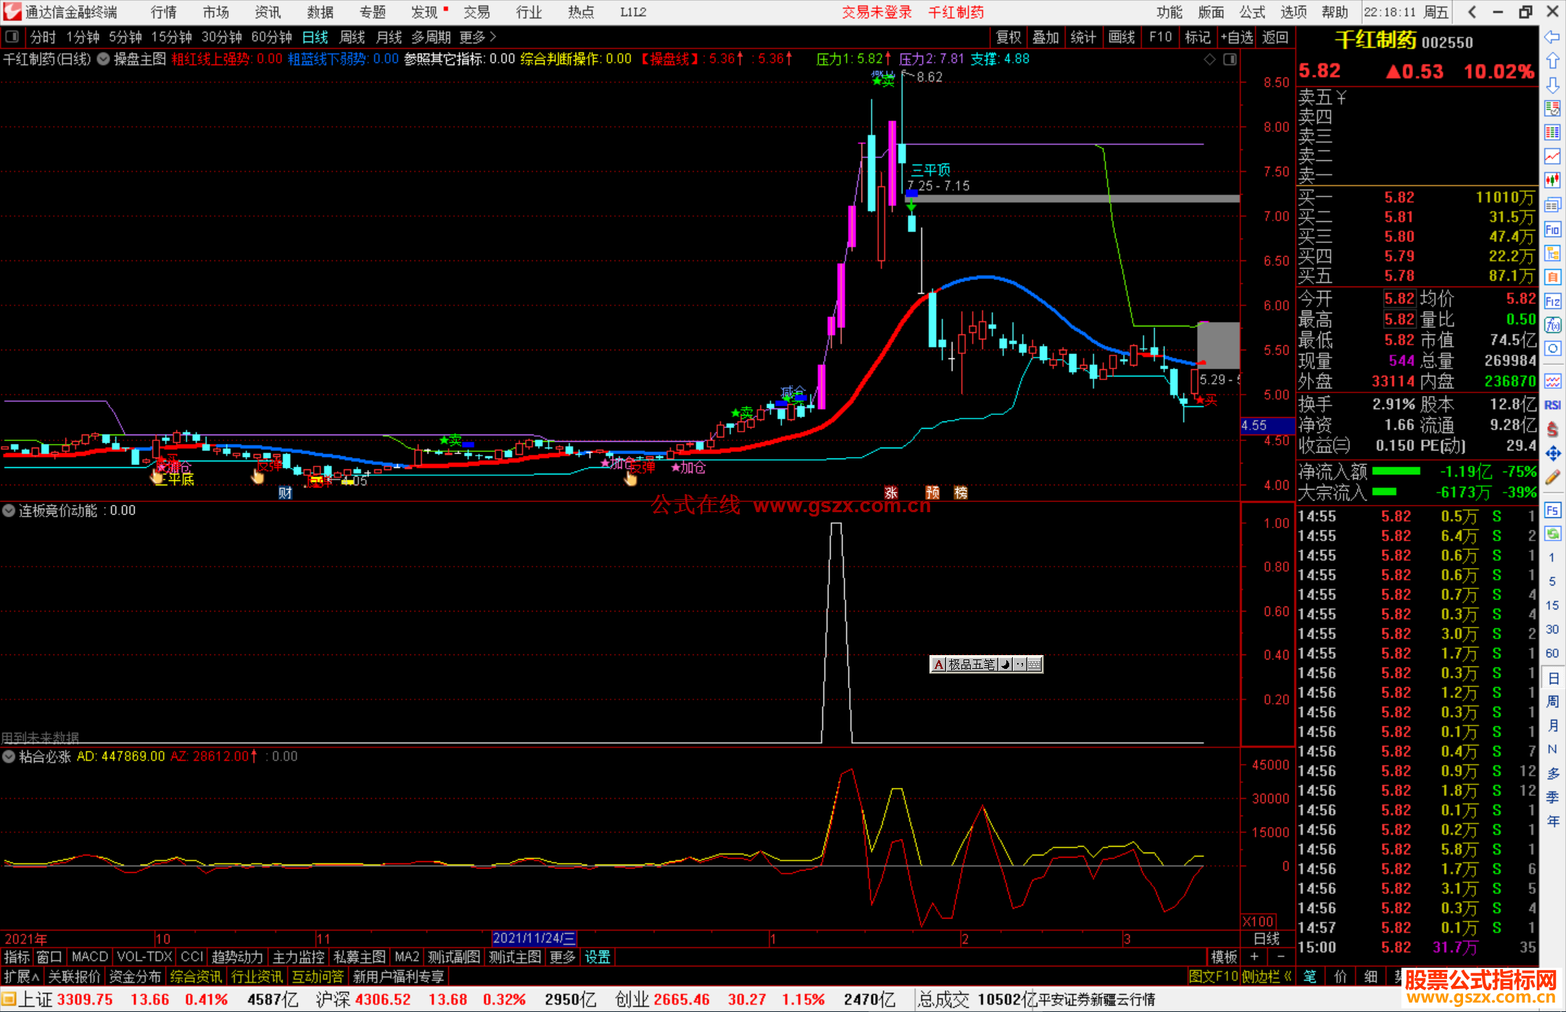This screenshot has height=1012, width=1566.
Task: Click the four-way move arrows sidebar icon
Action: 1552,453
